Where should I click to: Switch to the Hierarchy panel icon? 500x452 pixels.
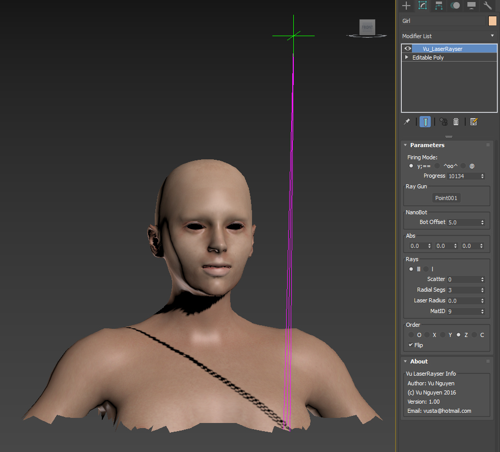tap(439, 6)
